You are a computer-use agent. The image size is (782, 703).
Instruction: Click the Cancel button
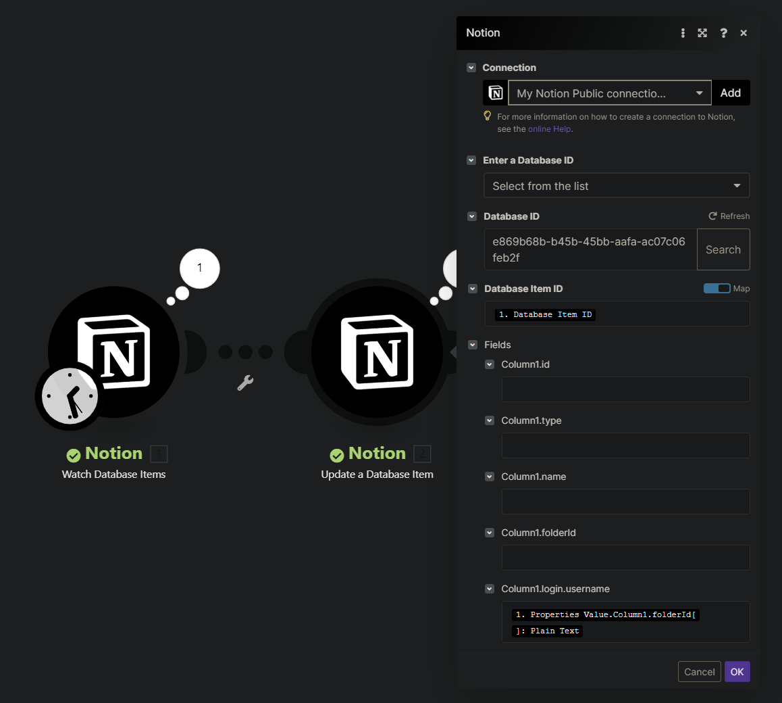coord(699,672)
